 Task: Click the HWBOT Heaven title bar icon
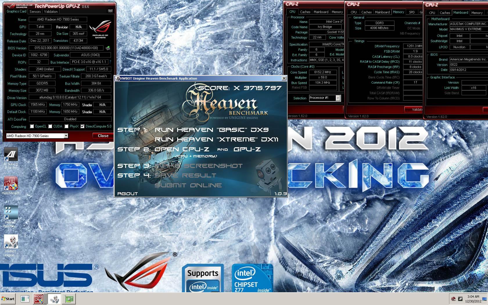click(x=117, y=78)
